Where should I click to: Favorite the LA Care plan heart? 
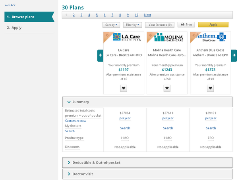(x=124, y=88)
